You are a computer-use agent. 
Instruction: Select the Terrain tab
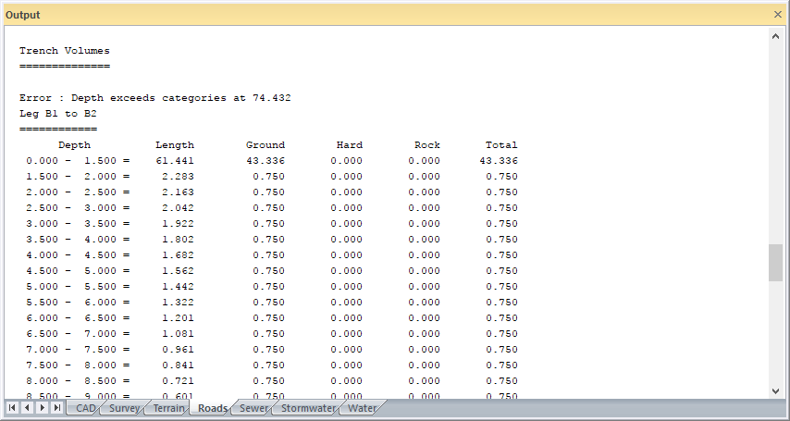tap(168, 408)
